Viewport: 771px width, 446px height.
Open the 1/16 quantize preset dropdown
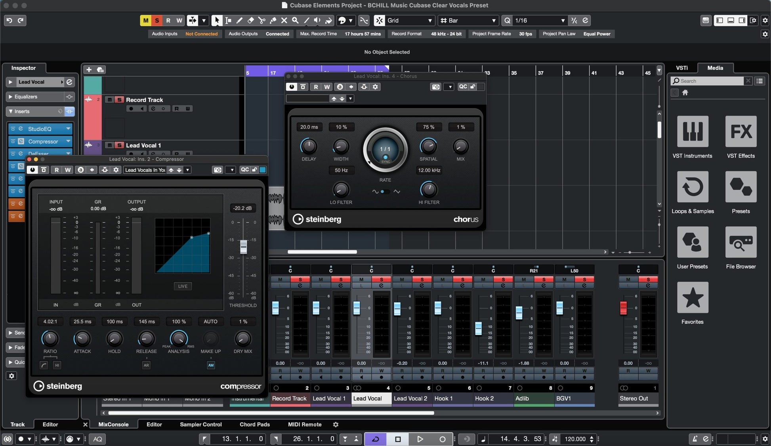coord(539,21)
